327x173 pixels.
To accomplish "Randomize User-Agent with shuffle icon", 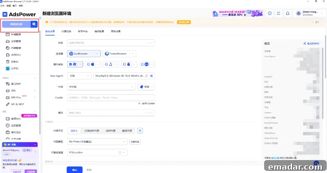I will (151, 76).
